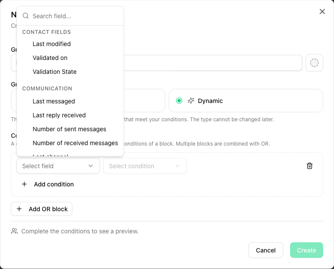Choose the Validated on field
The width and height of the screenshot is (334, 269).
tap(70, 58)
